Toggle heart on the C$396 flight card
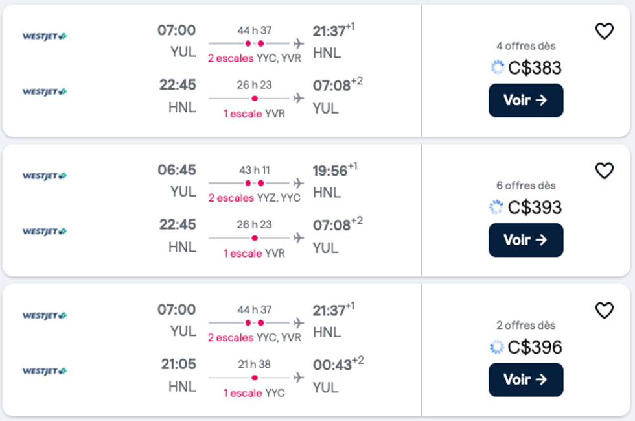635x421 pixels. pos(604,311)
